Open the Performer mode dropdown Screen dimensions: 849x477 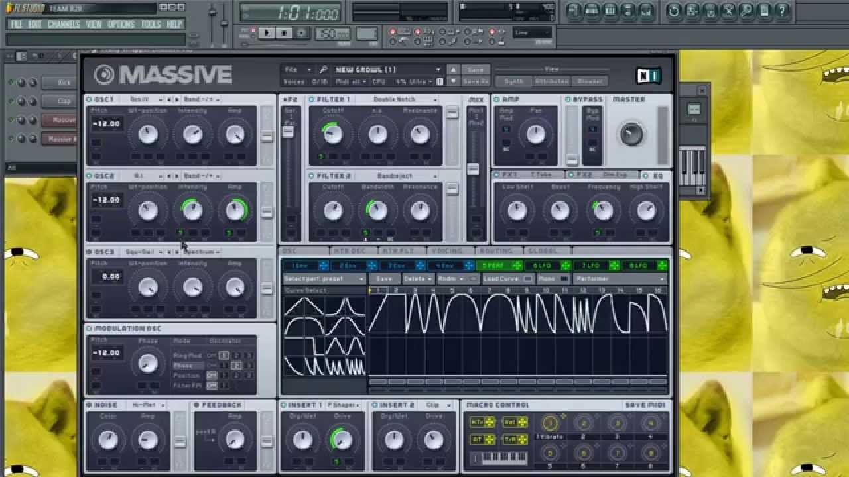point(620,279)
